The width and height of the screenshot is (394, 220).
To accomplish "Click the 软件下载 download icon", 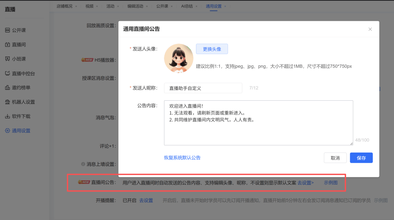I will click(x=7, y=116).
